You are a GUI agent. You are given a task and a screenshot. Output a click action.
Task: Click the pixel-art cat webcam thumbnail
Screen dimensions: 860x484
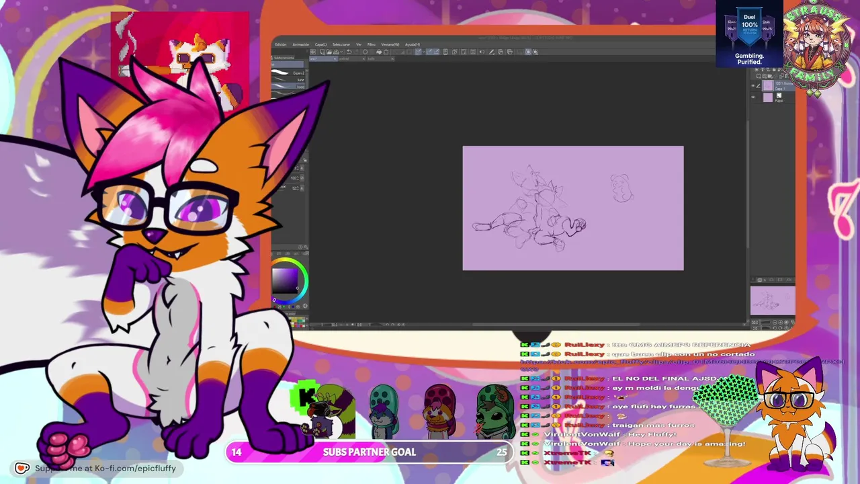(180, 61)
